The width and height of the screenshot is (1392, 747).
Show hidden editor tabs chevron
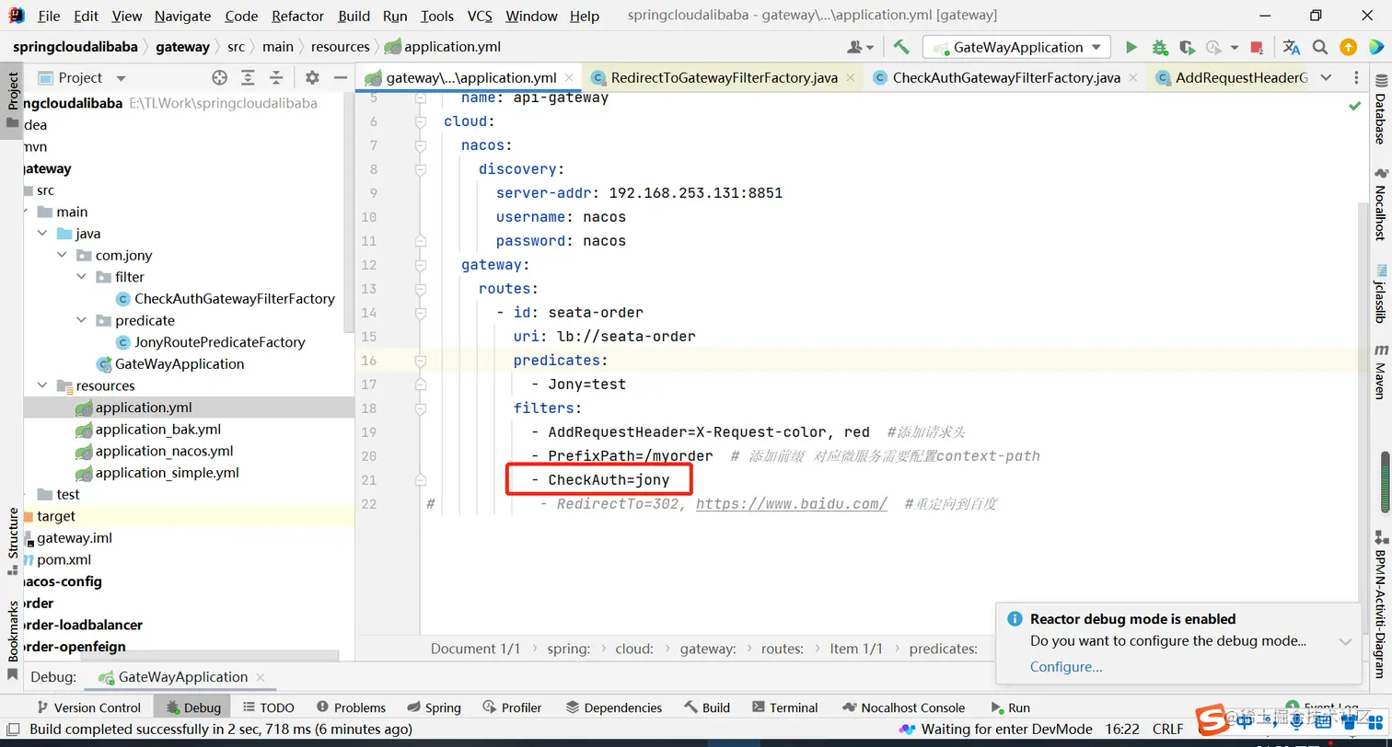coord(1327,78)
